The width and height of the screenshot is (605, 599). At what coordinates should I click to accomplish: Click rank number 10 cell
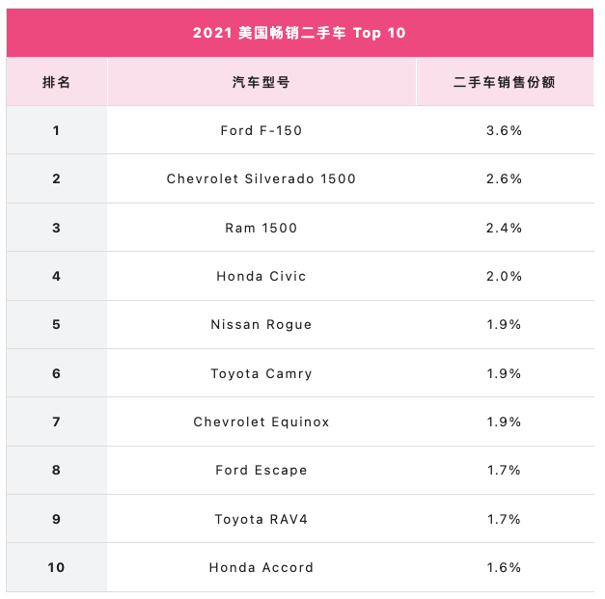click(56, 567)
